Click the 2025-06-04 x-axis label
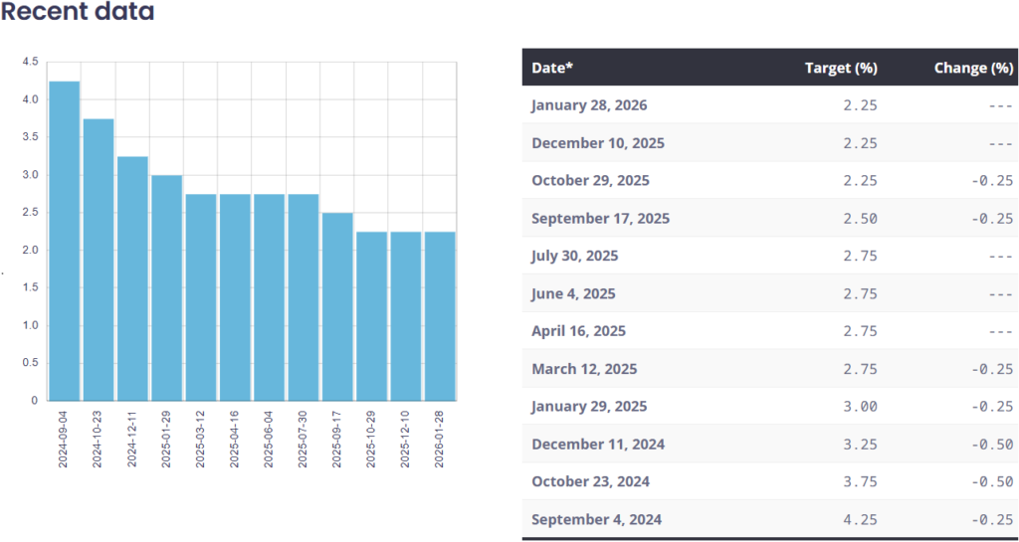The height and width of the screenshot is (542, 1019). 270,438
